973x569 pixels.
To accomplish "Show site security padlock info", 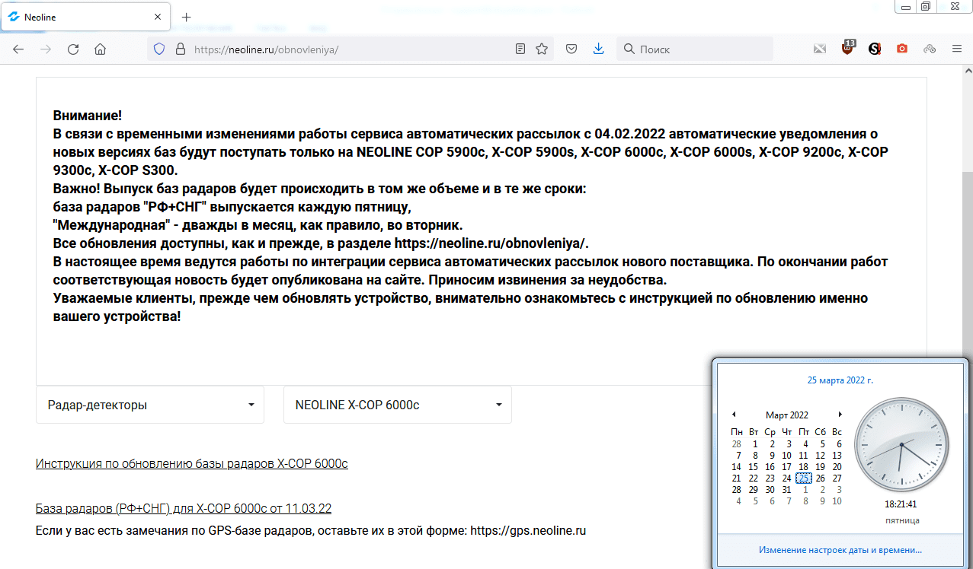I will click(x=181, y=49).
